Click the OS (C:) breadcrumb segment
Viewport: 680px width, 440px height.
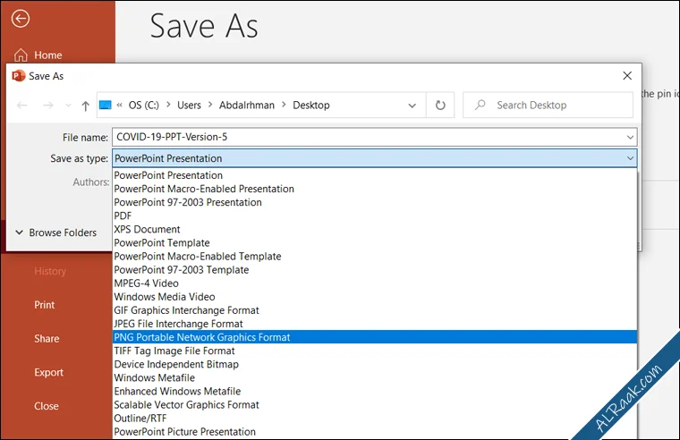point(143,105)
